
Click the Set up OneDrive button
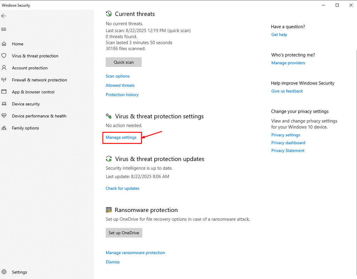[x=124, y=233]
